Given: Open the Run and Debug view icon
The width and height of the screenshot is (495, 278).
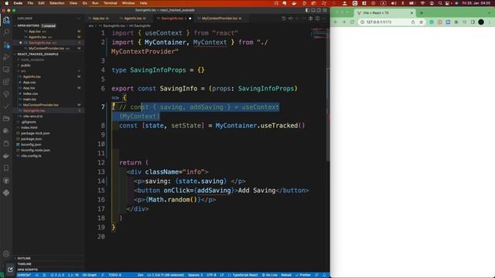Looking at the screenshot, I should point(6,57).
